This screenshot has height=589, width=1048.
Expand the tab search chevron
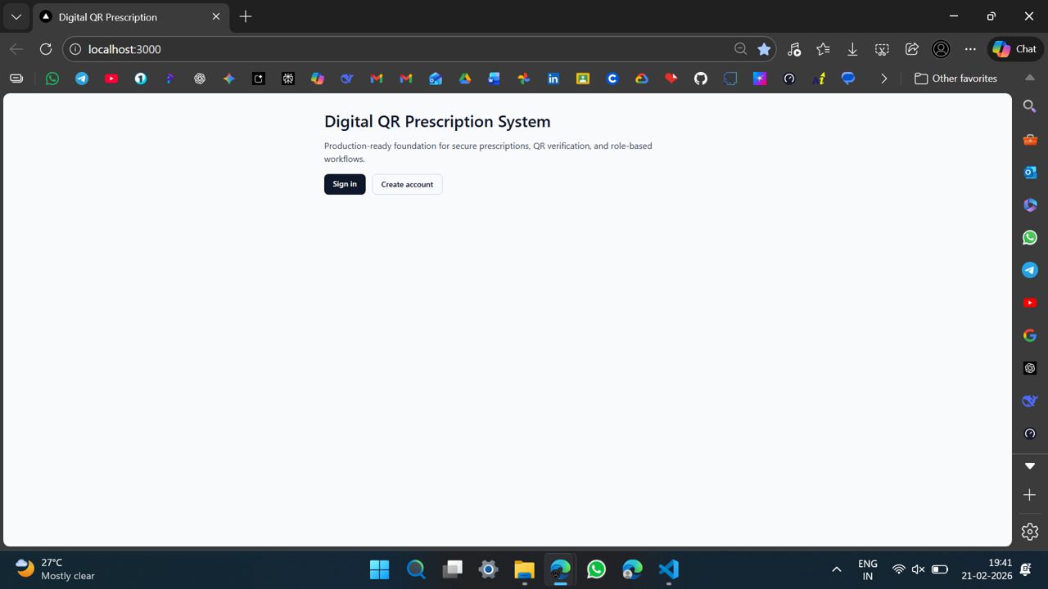click(x=16, y=16)
